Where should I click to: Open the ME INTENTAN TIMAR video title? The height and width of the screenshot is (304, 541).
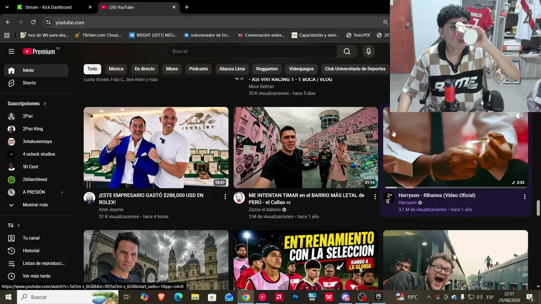[306, 199]
